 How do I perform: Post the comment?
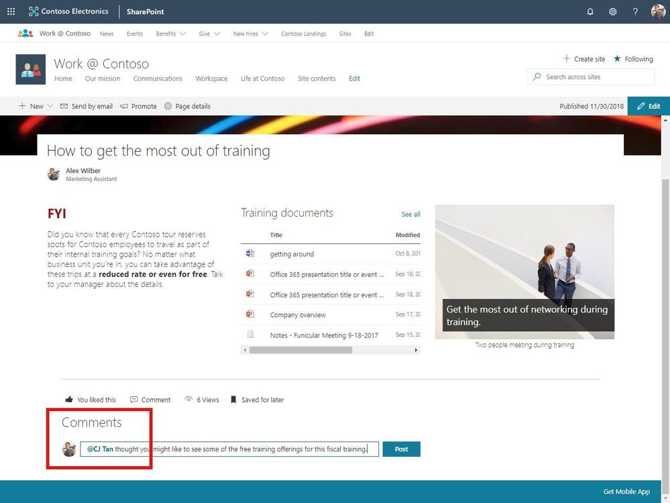point(401,449)
